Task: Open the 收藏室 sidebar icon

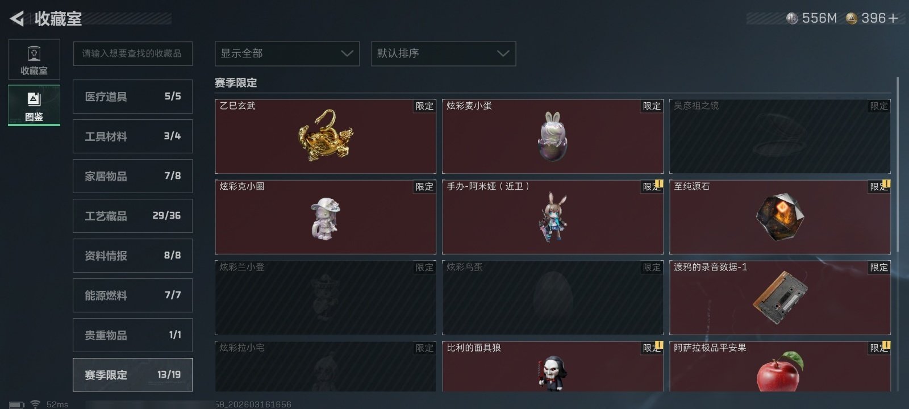Action: click(x=34, y=59)
